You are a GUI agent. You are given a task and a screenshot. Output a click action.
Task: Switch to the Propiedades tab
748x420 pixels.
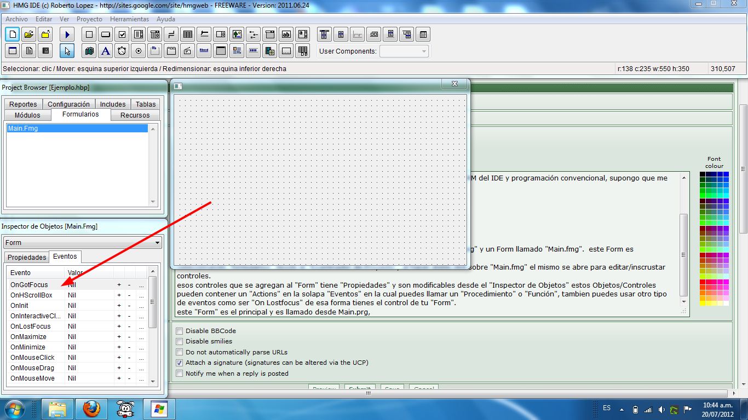click(x=27, y=257)
